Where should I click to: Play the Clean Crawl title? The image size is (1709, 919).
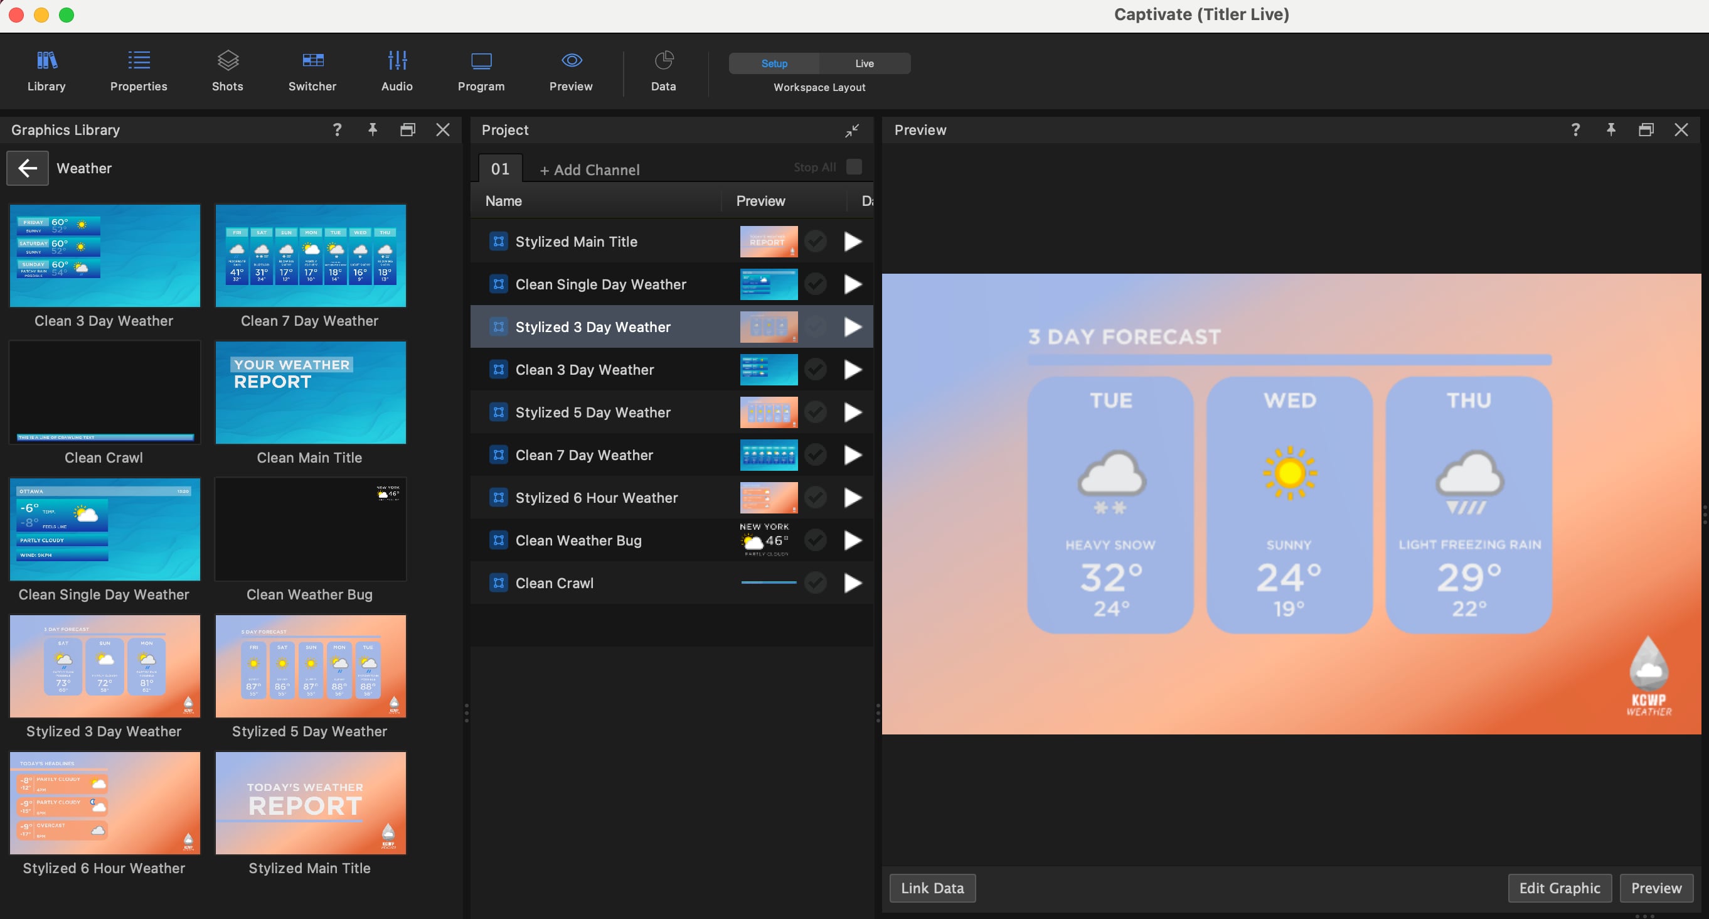coord(853,583)
